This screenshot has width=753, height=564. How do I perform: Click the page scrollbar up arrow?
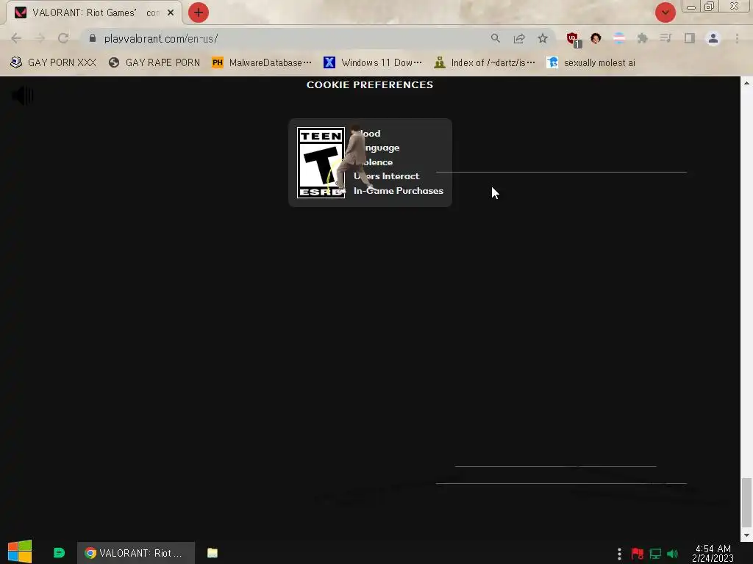coord(746,84)
